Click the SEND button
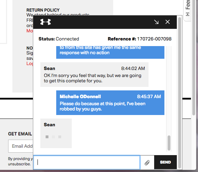 coord(165,162)
